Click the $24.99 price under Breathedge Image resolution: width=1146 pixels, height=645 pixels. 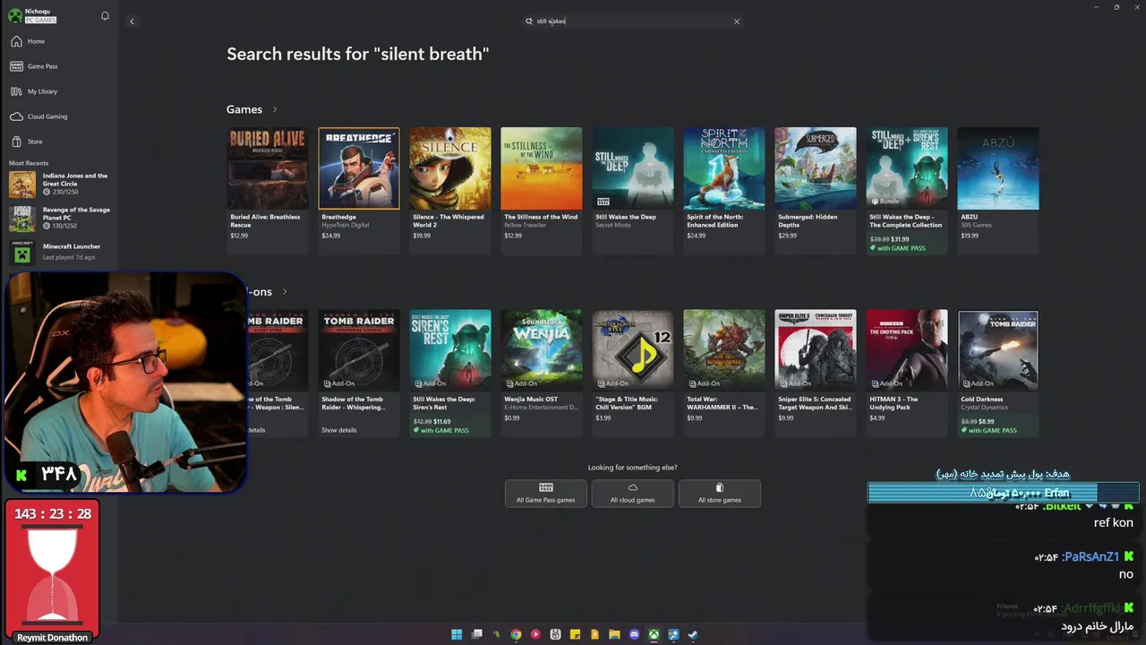point(331,236)
